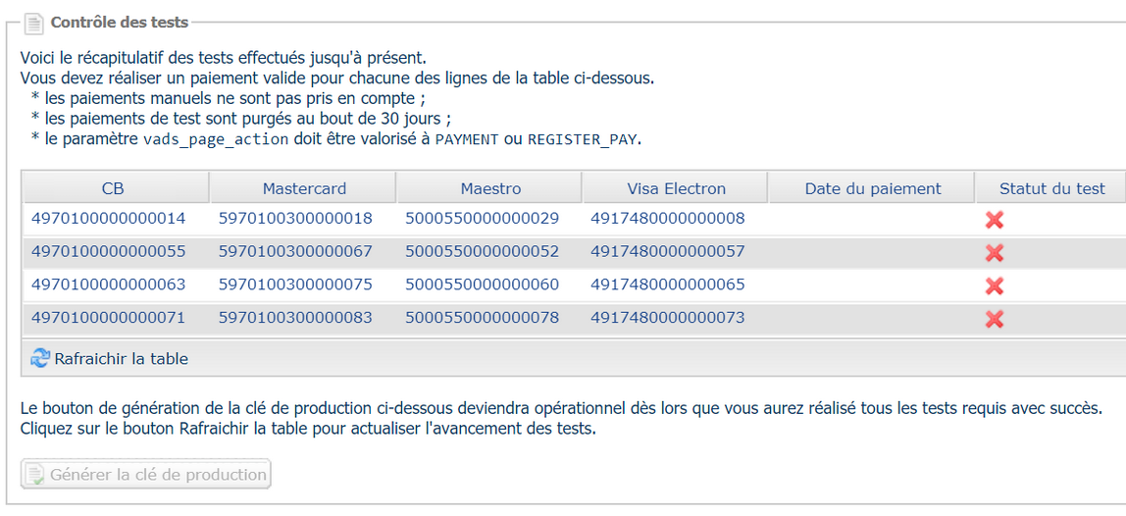Click red X status in first row
Screen dimensions: 1126x516
(994, 219)
